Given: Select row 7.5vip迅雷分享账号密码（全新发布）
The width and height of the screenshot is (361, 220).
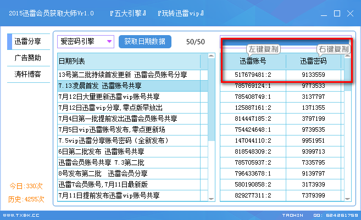Looking at the screenshot, I should coord(132,140).
